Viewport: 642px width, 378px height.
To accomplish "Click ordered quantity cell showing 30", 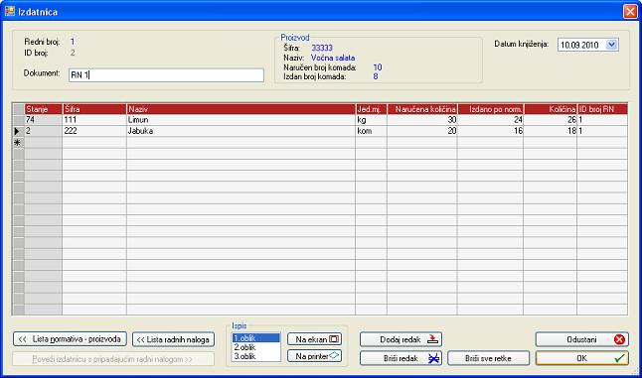I will (422, 120).
